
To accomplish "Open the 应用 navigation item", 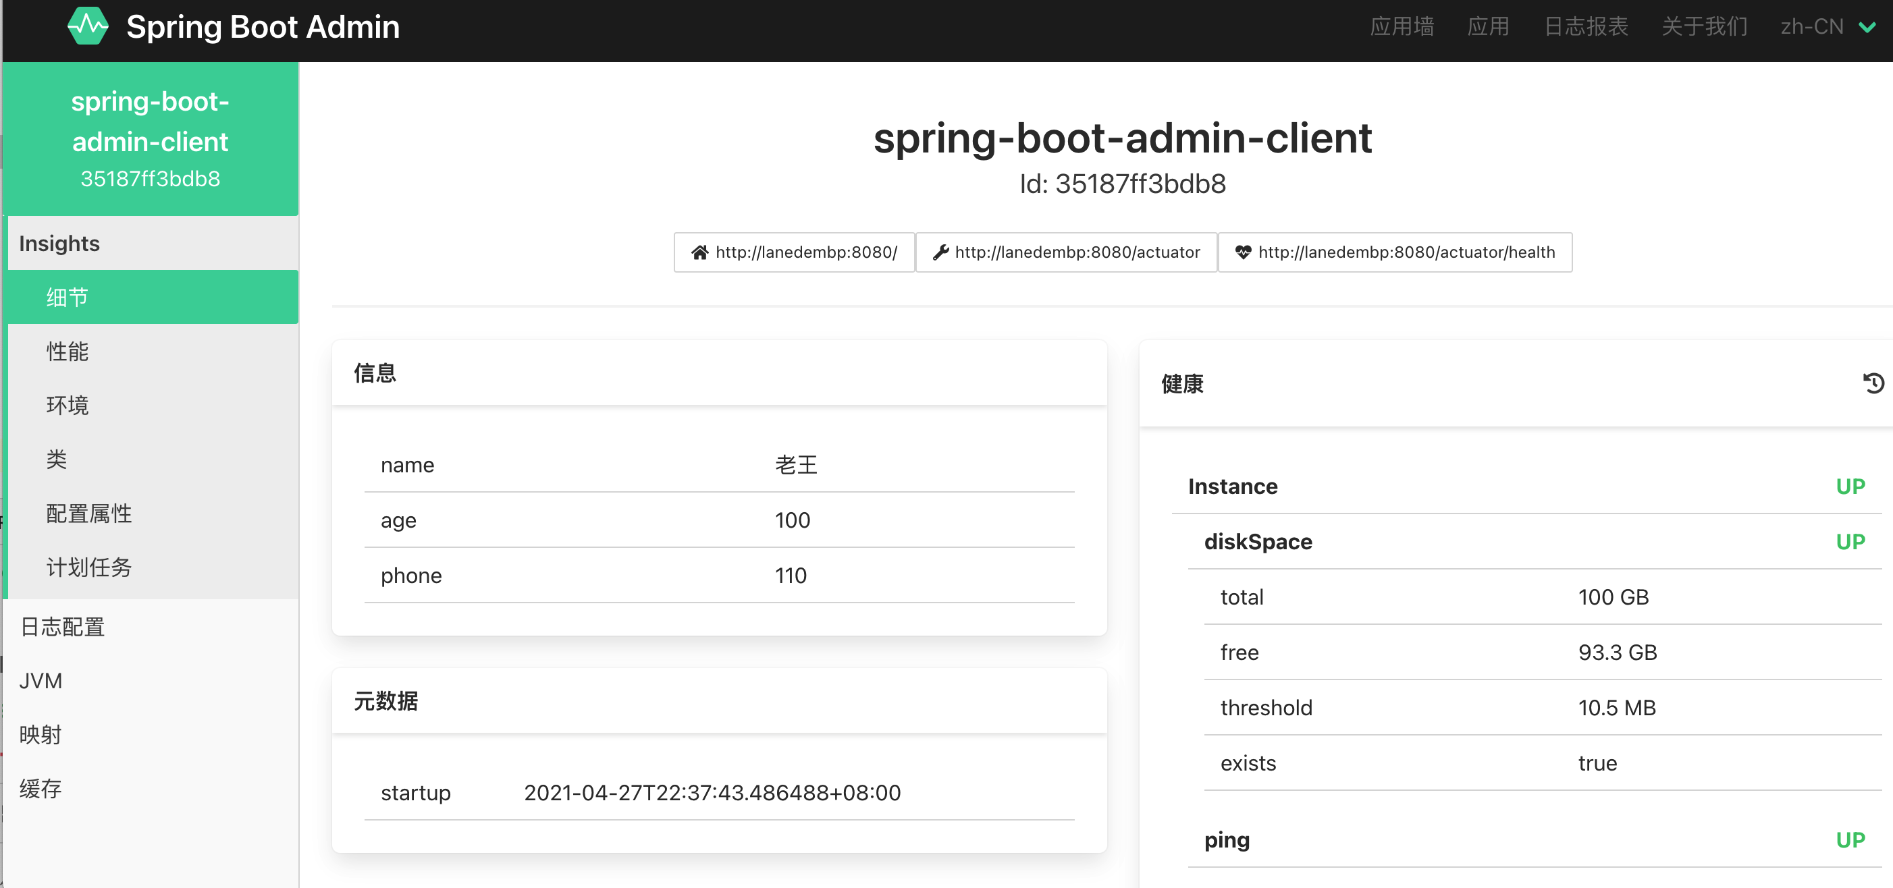I will coord(1488,26).
